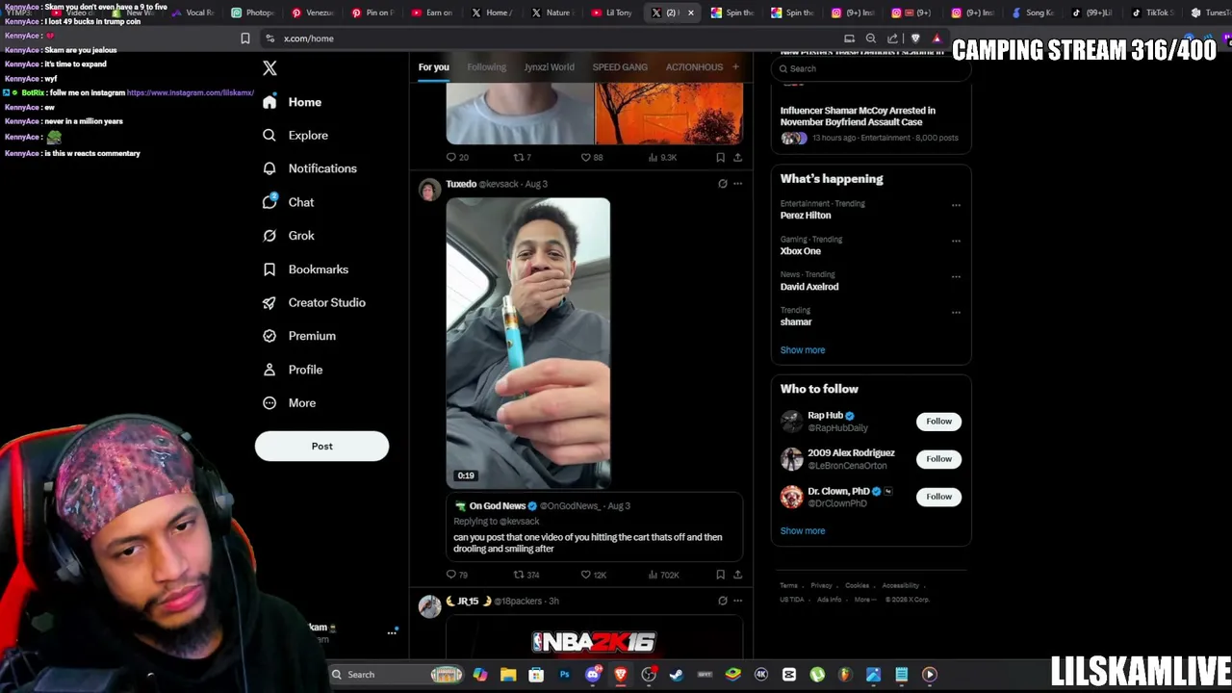Share the post with 88 likes
Image resolution: width=1232 pixels, height=693 pixels.
pos(738,157)
